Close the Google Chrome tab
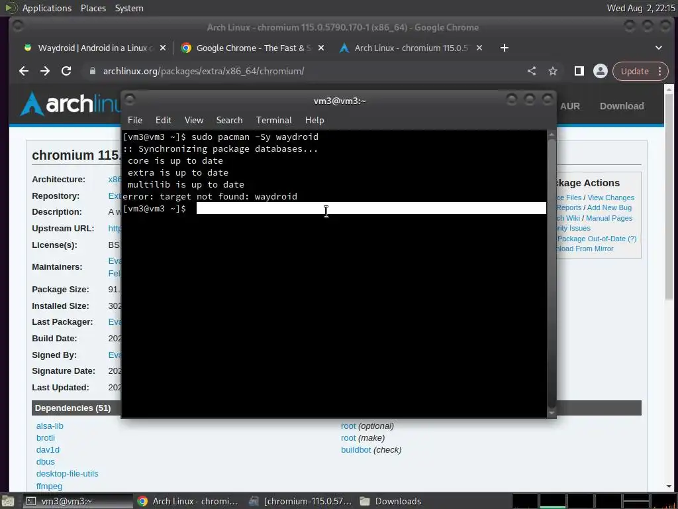The image size is (678, 509). click(x=321, y=48)
